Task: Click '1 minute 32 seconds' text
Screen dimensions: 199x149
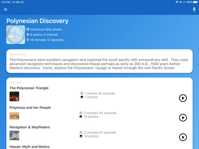Action: [x=100, y=93]
